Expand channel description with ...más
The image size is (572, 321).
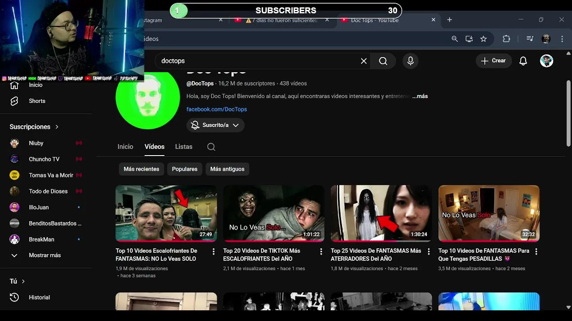420,96
